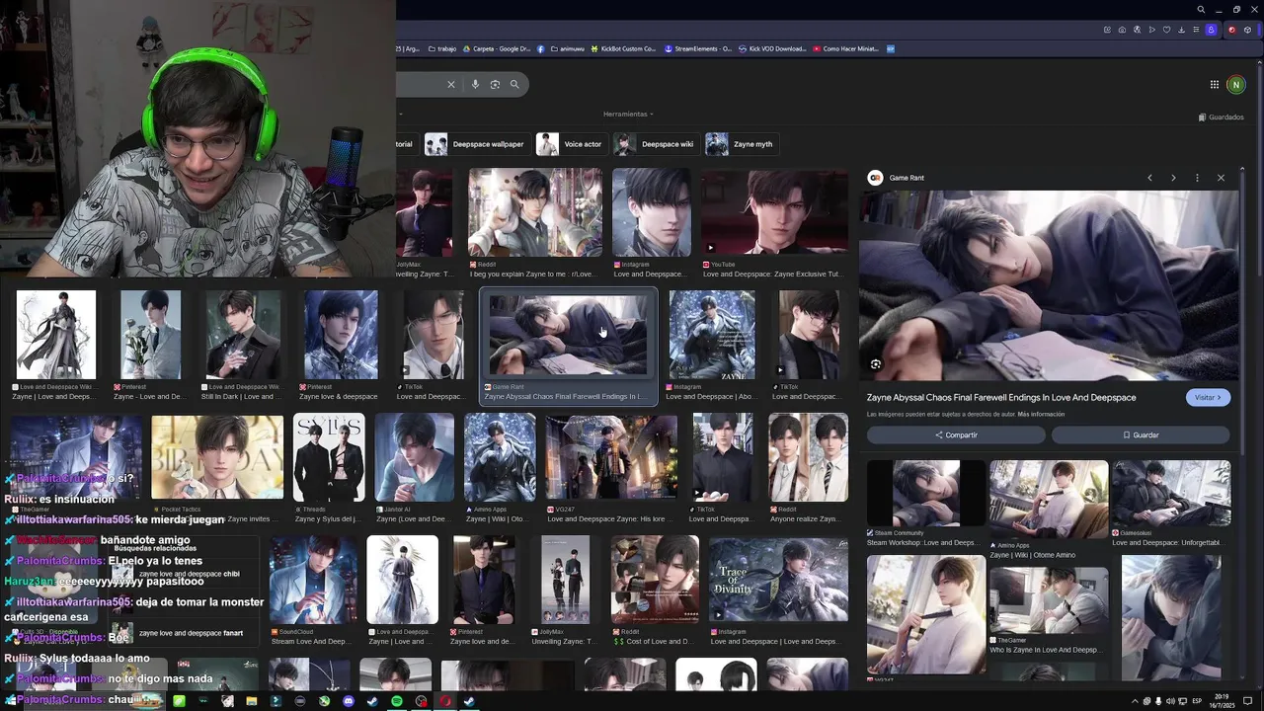The image size is (1264, 711).
Task: Open the animuwu bookmarks folder
Action: pos(567,48)
